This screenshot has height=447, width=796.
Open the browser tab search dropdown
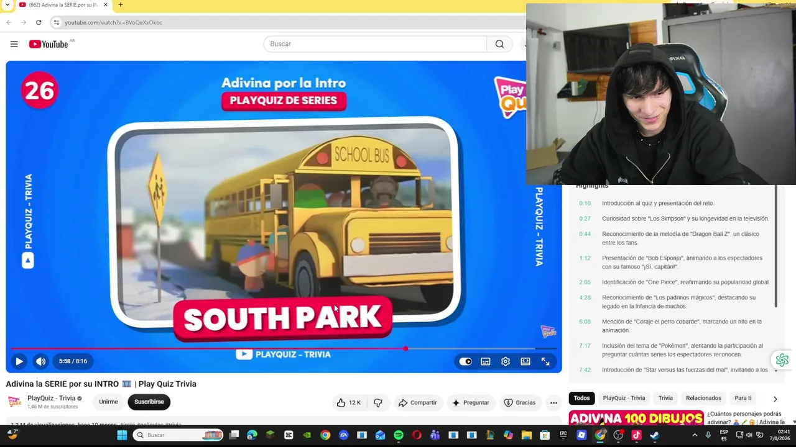click(x=7, y=5)
